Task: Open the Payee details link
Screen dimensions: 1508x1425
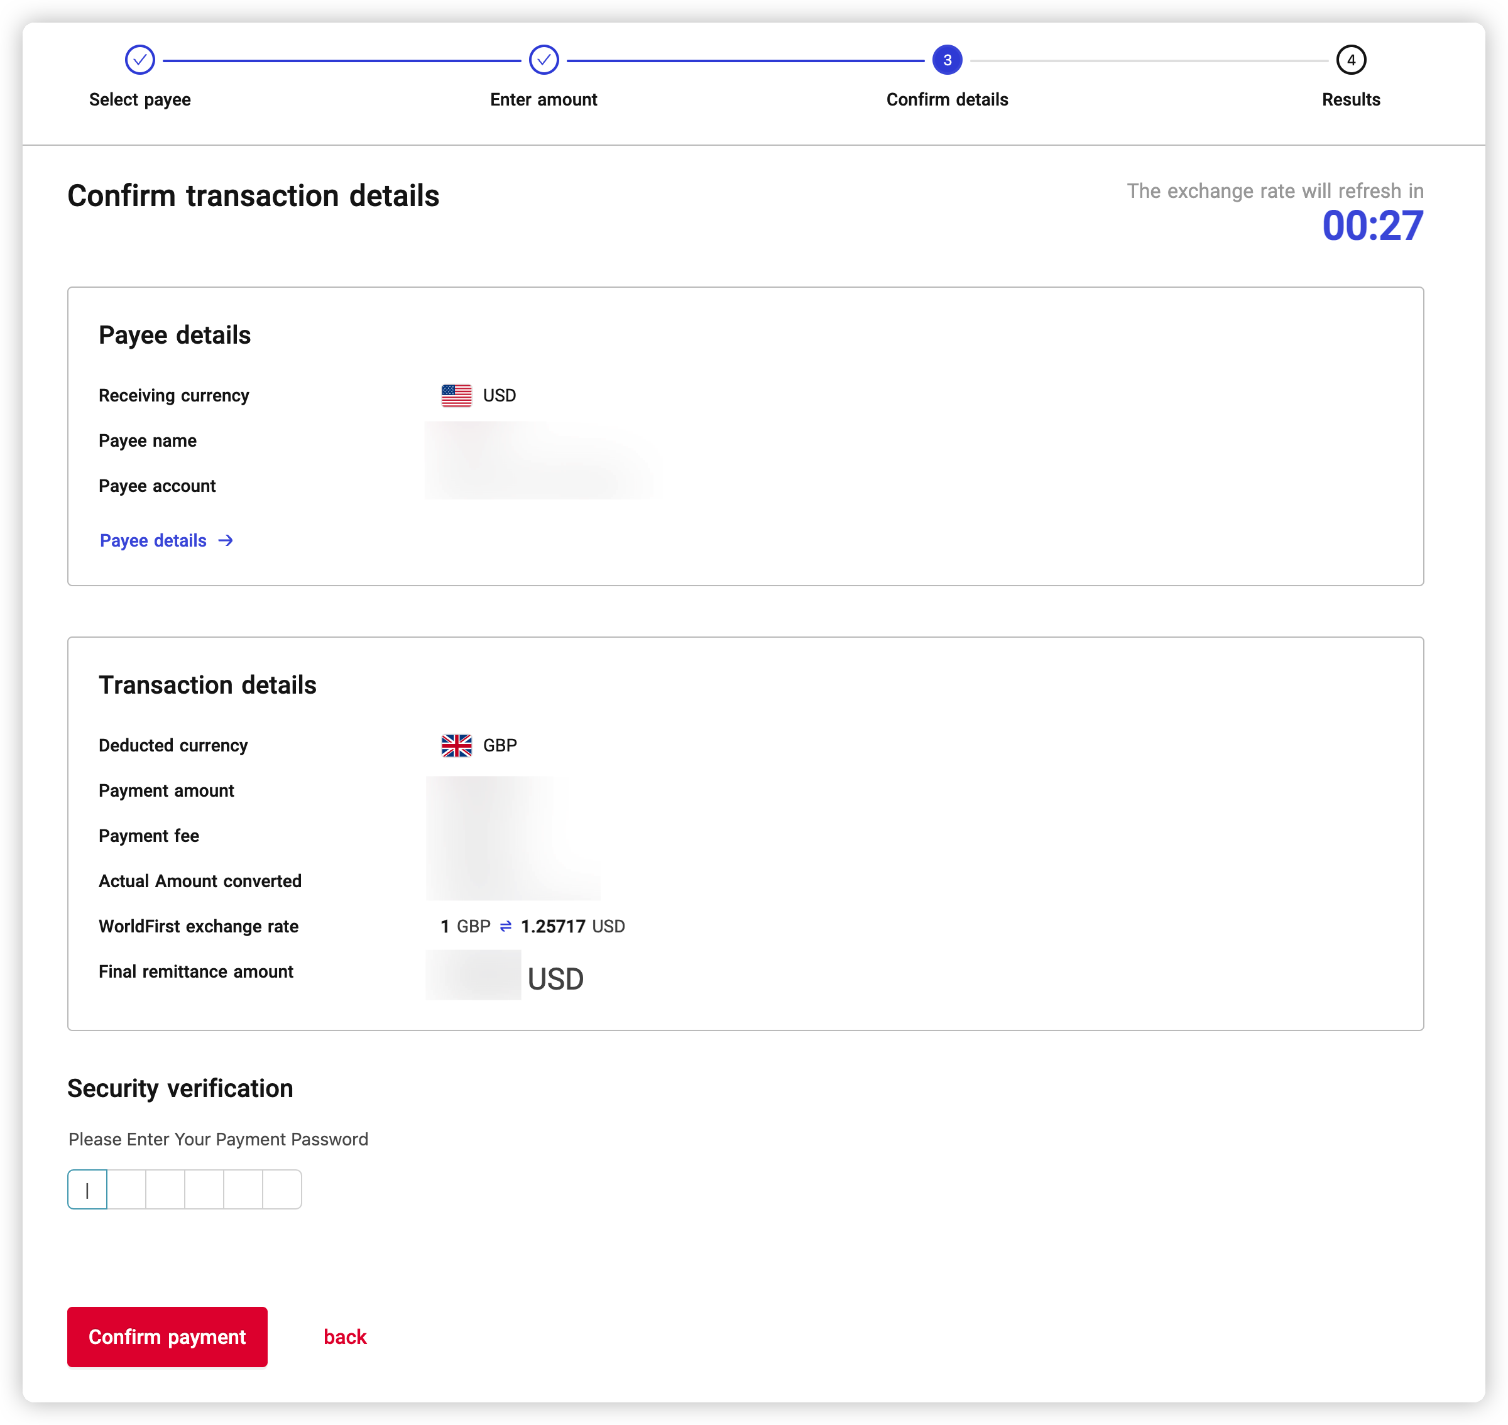Action: click(x=153, y=541)
